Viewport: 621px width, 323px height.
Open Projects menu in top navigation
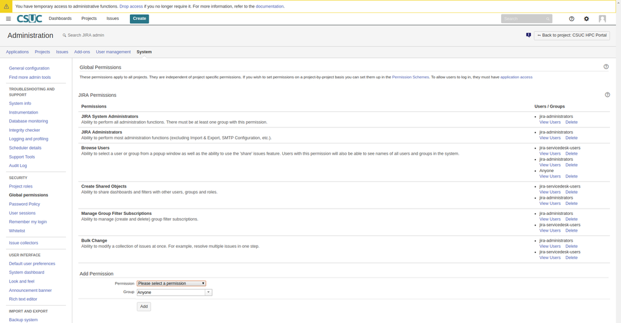click(x=89, y=18)
